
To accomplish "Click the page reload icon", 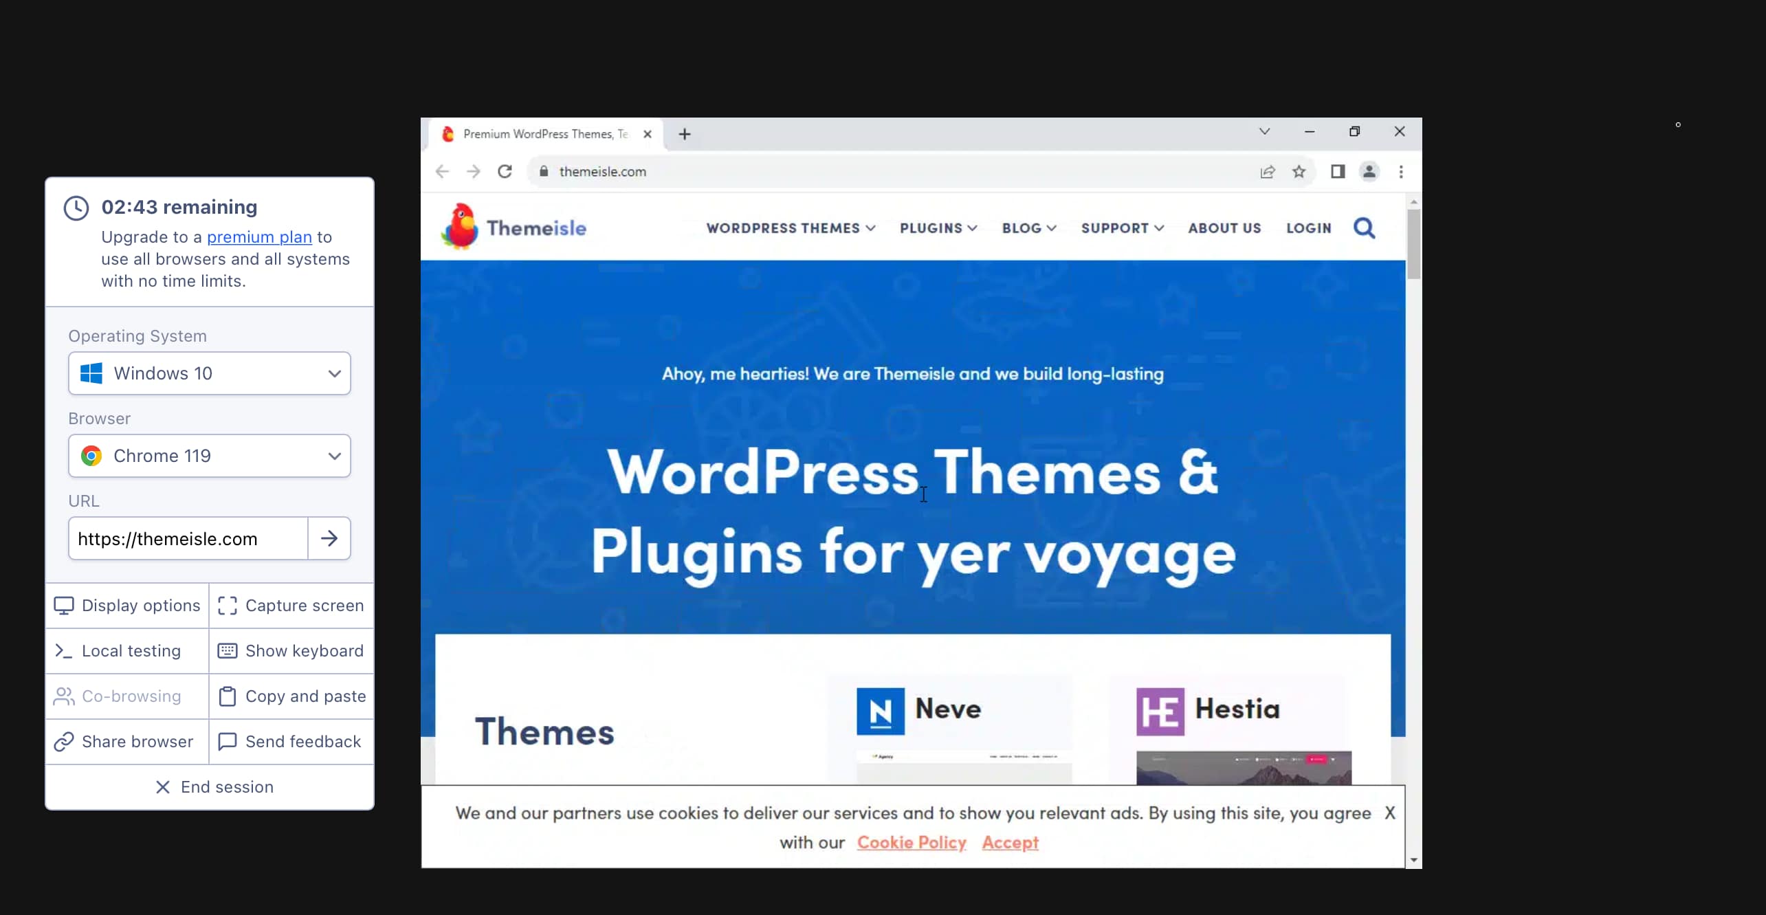I will tap(505, 171).
